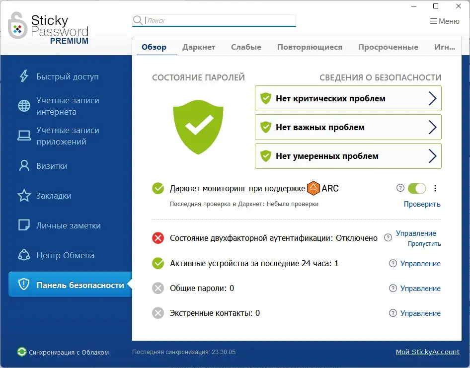Switch to the Обзор tab

pos(154,47)
